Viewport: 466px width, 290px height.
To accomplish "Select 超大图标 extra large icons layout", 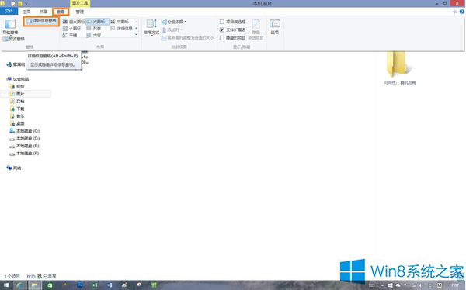I will coord(74,22).
